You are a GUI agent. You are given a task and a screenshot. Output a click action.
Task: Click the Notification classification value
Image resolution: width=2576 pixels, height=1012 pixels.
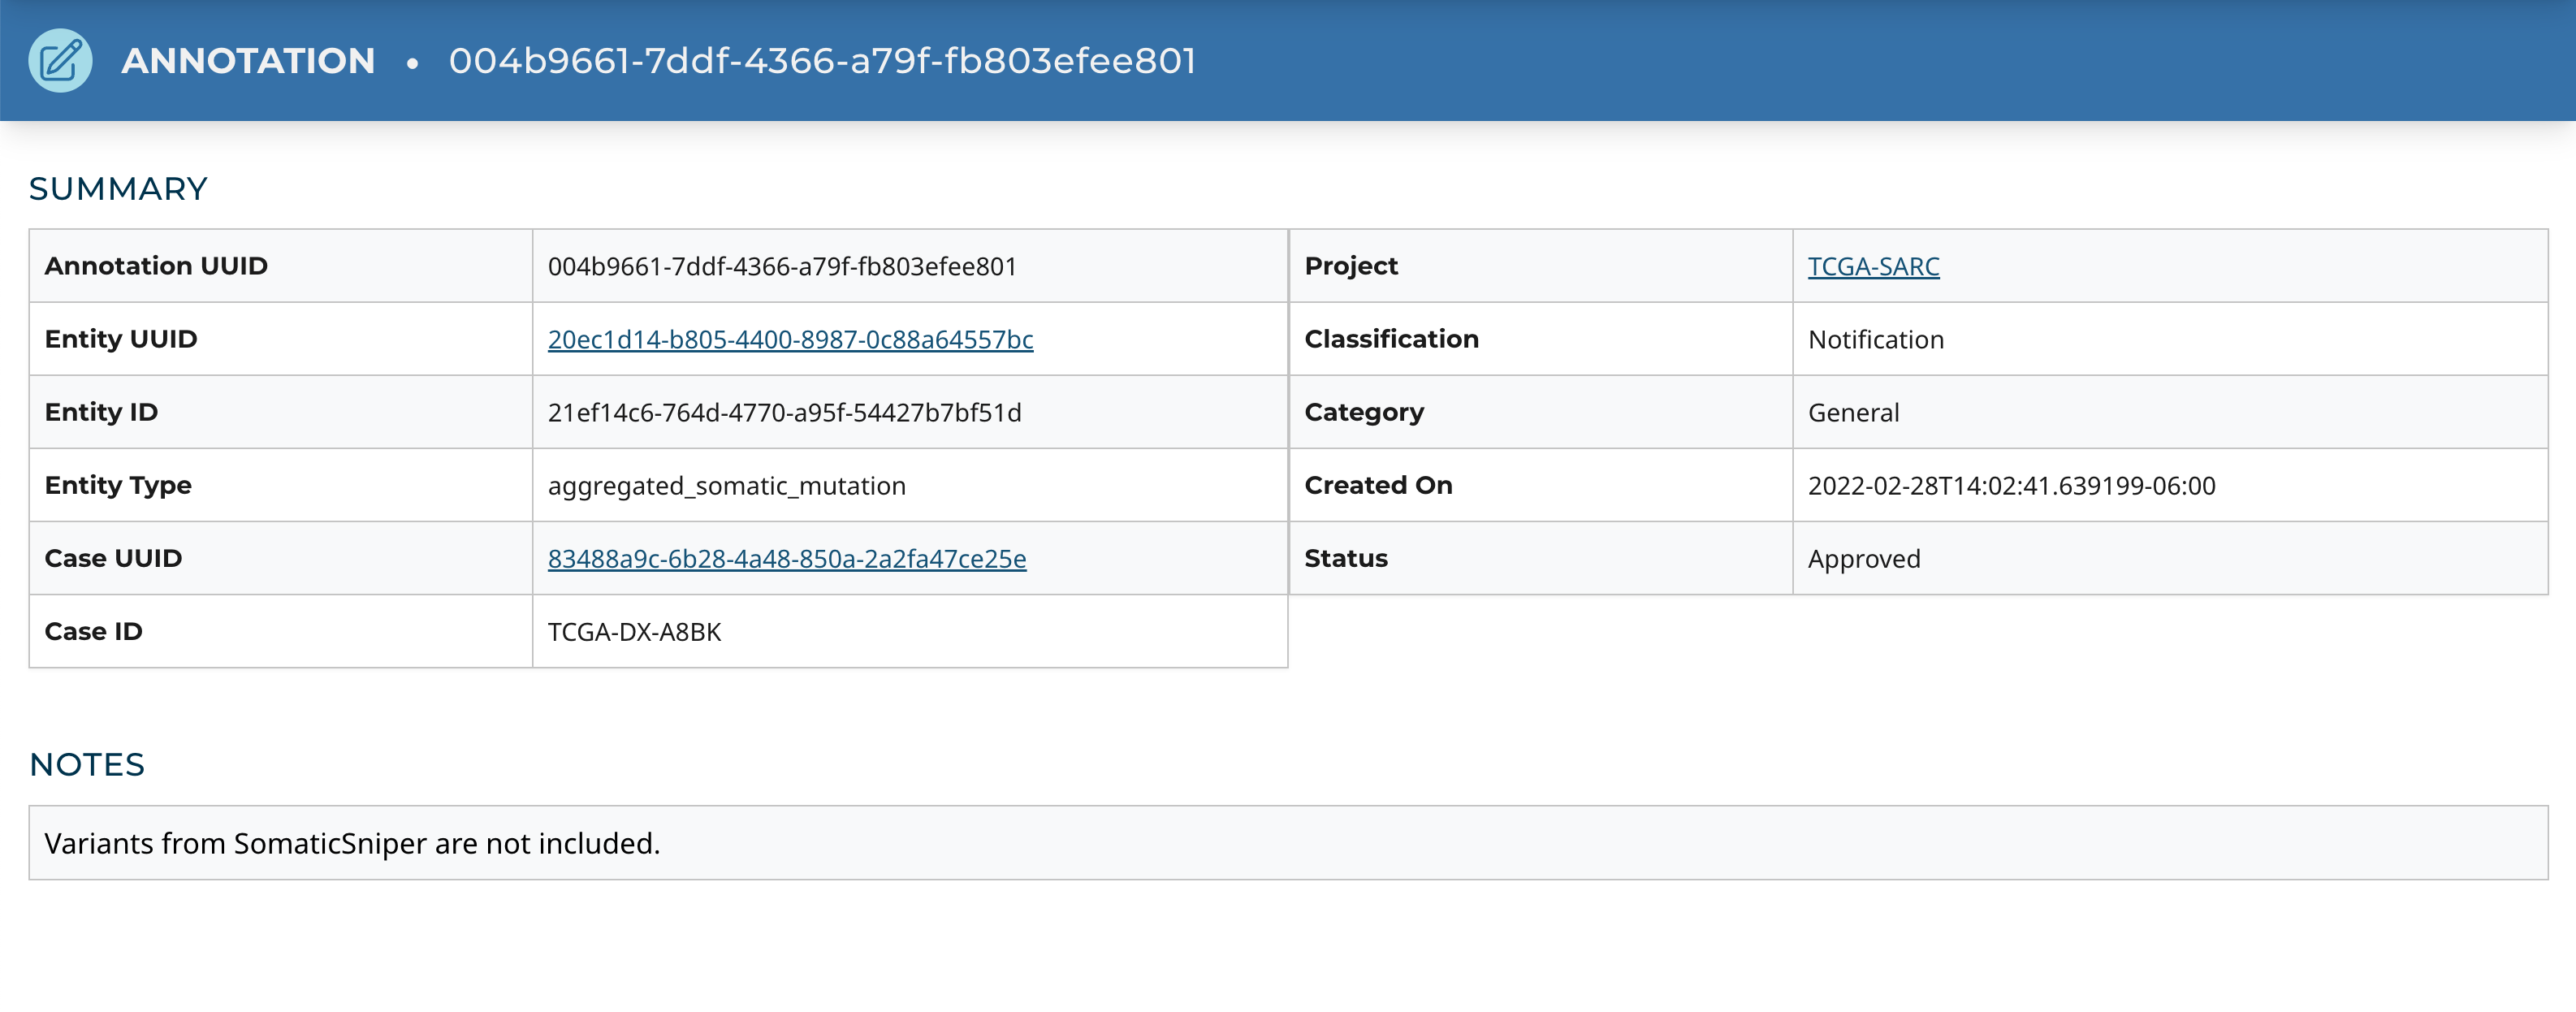tap(1875, 340)
